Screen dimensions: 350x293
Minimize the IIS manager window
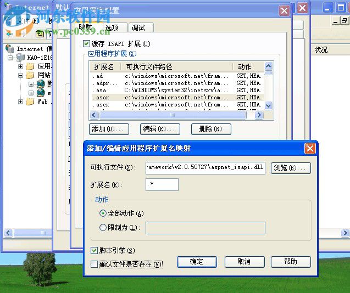click(328, 8)
